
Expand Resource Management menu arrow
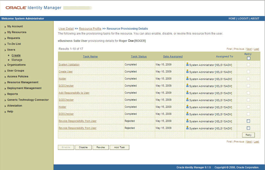tap(5, 83)
